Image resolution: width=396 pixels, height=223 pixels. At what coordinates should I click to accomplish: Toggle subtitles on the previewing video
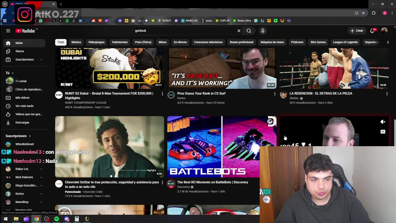[383, 132]
